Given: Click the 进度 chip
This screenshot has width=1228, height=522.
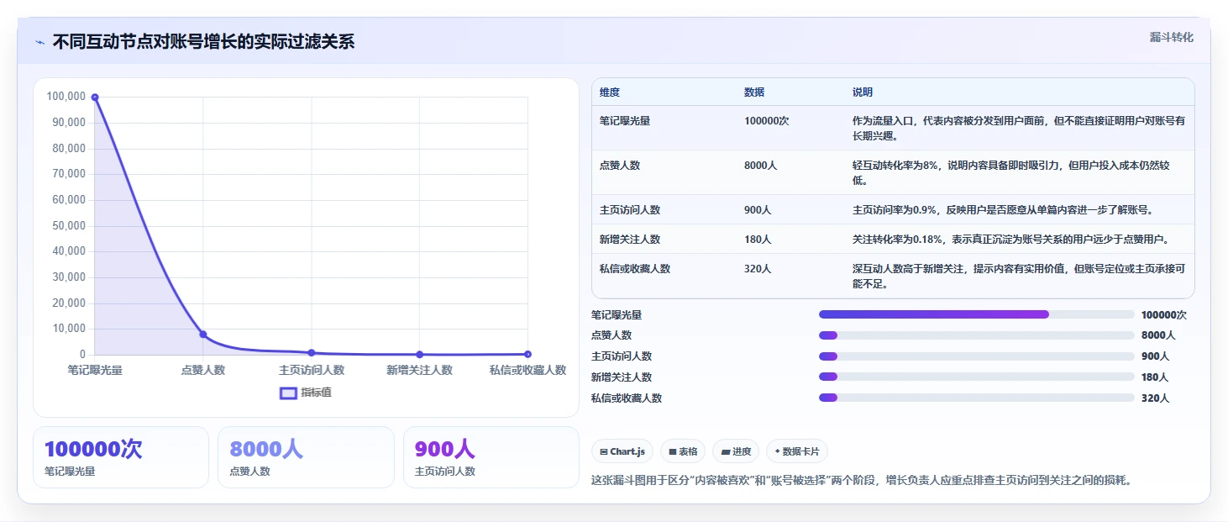Looking at the screenshot, I should 736,451.
